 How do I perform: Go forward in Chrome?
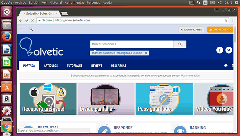27,20
